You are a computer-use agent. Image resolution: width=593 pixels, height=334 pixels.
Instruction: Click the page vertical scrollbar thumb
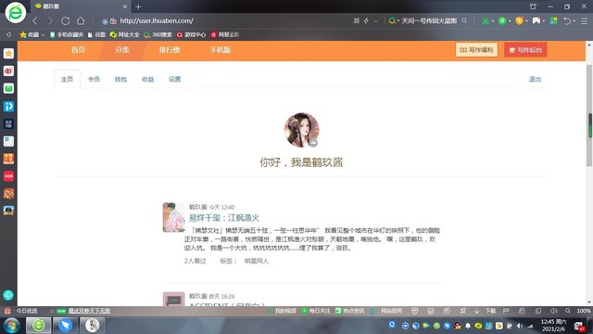click(x=589, y=115)
